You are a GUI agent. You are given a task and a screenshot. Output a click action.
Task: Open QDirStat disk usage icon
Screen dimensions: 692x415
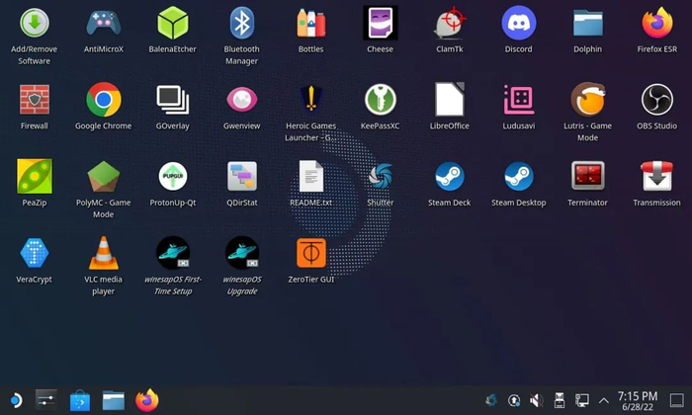242,176
